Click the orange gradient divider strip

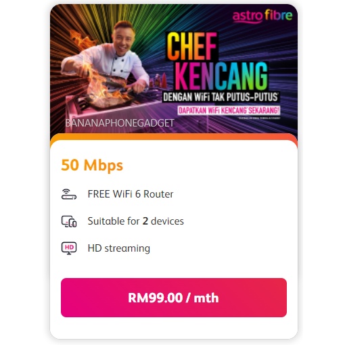click(174, 137)
